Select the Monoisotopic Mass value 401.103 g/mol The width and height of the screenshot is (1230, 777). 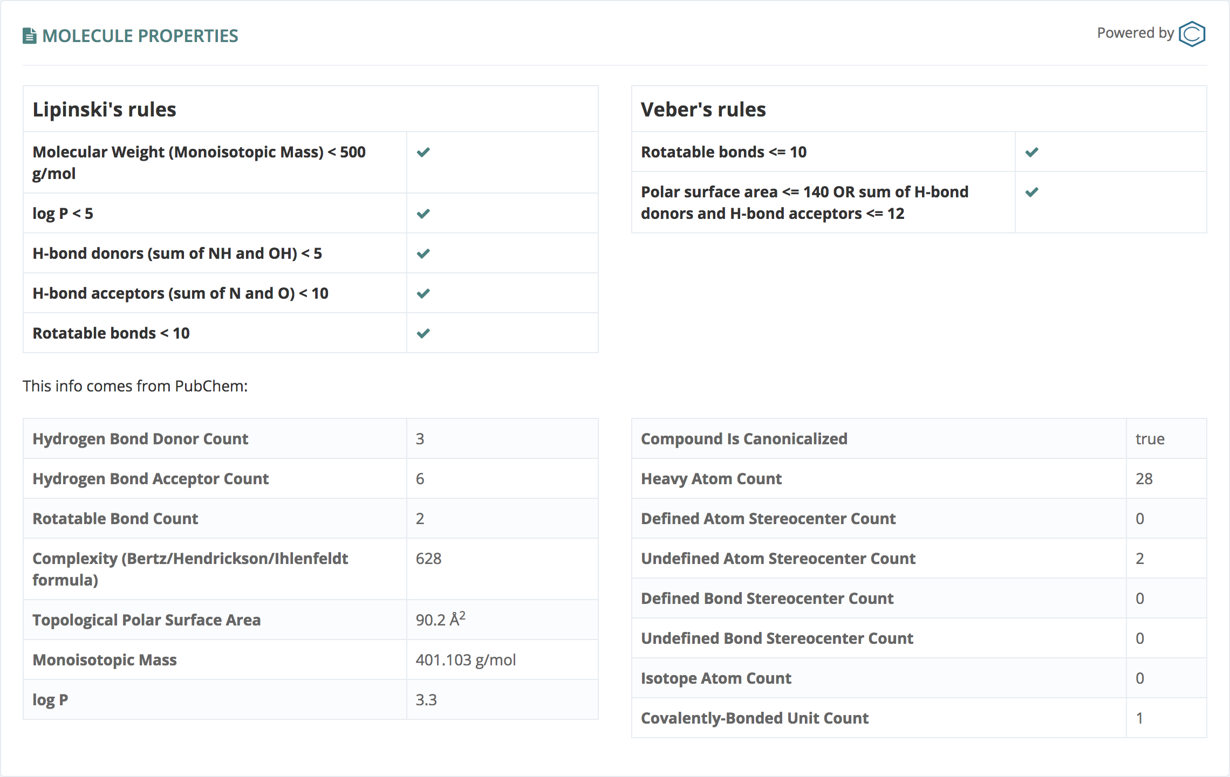[466, 660]
